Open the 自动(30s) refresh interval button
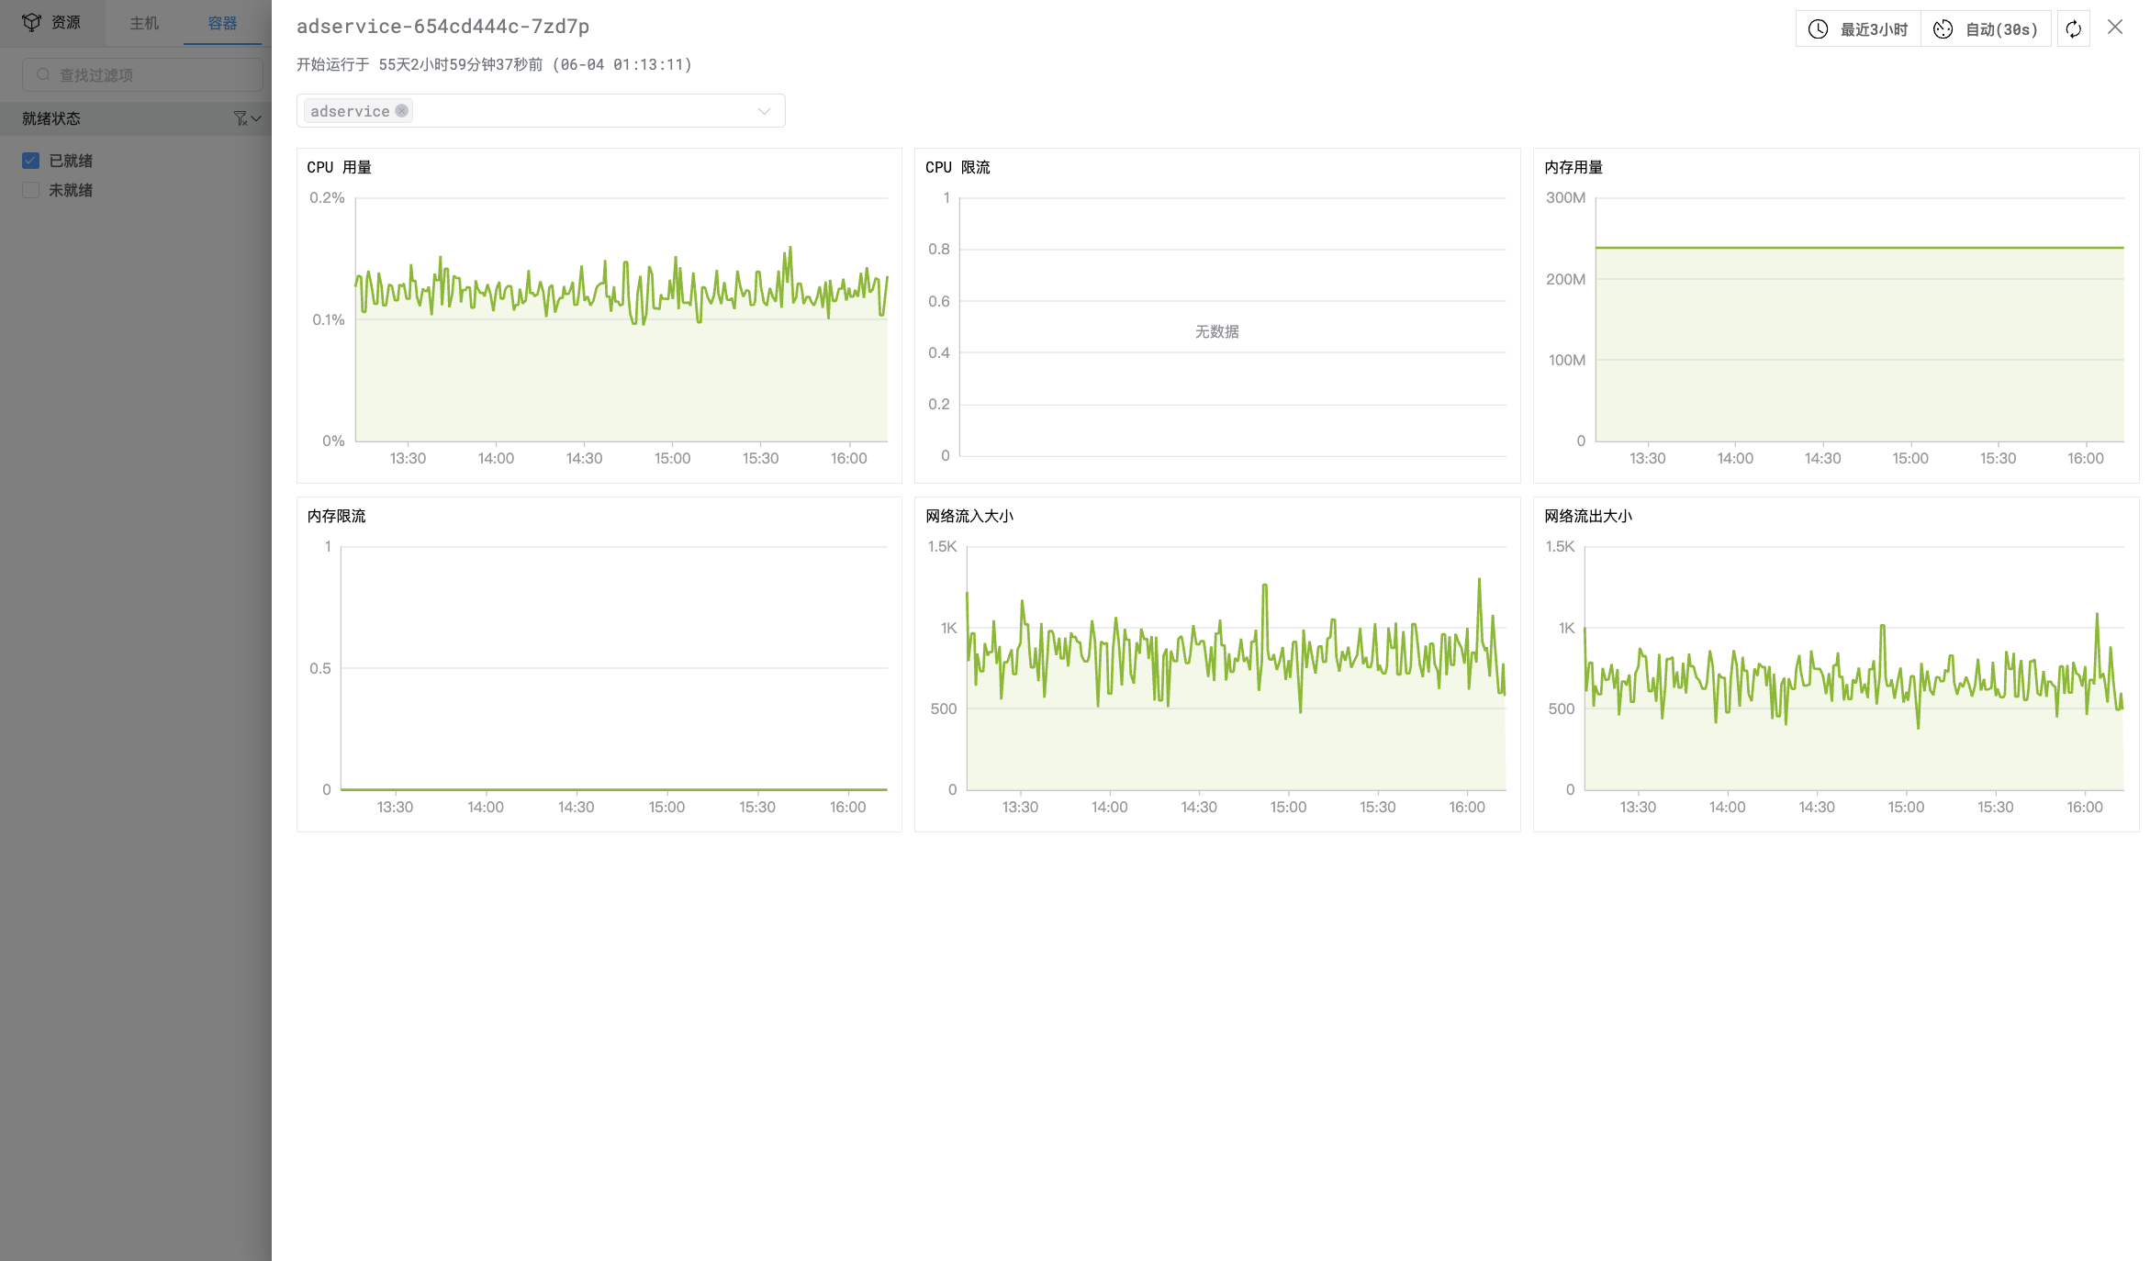2150x1261 pixels. (x=2000, y=29)
